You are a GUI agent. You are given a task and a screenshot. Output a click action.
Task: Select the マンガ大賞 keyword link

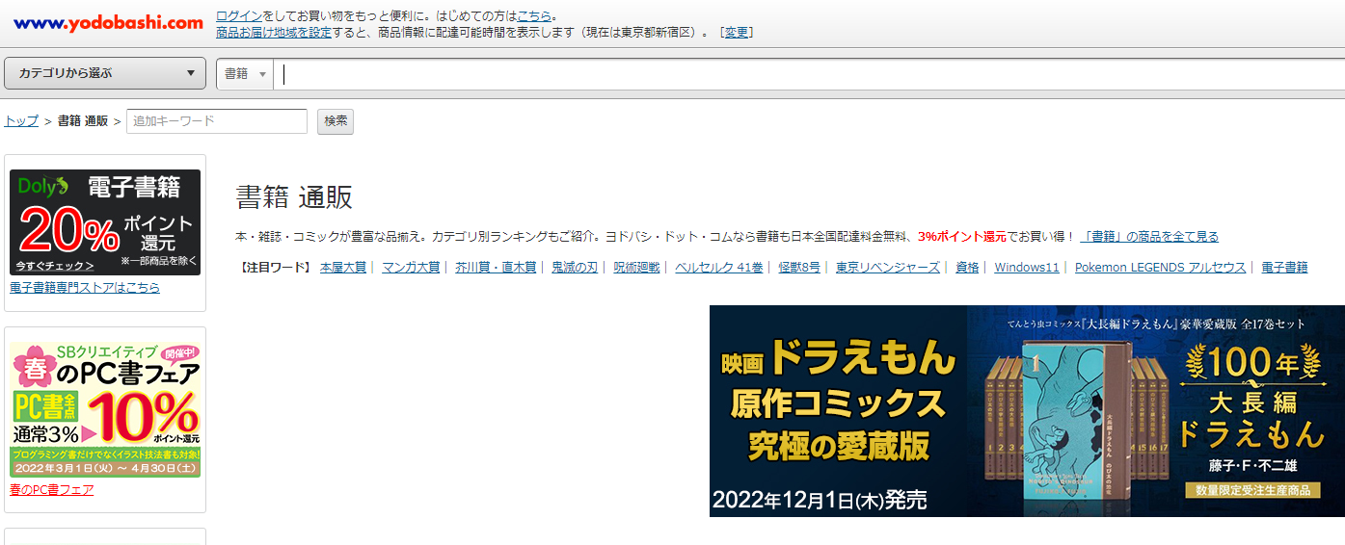(x=411, y=268)
